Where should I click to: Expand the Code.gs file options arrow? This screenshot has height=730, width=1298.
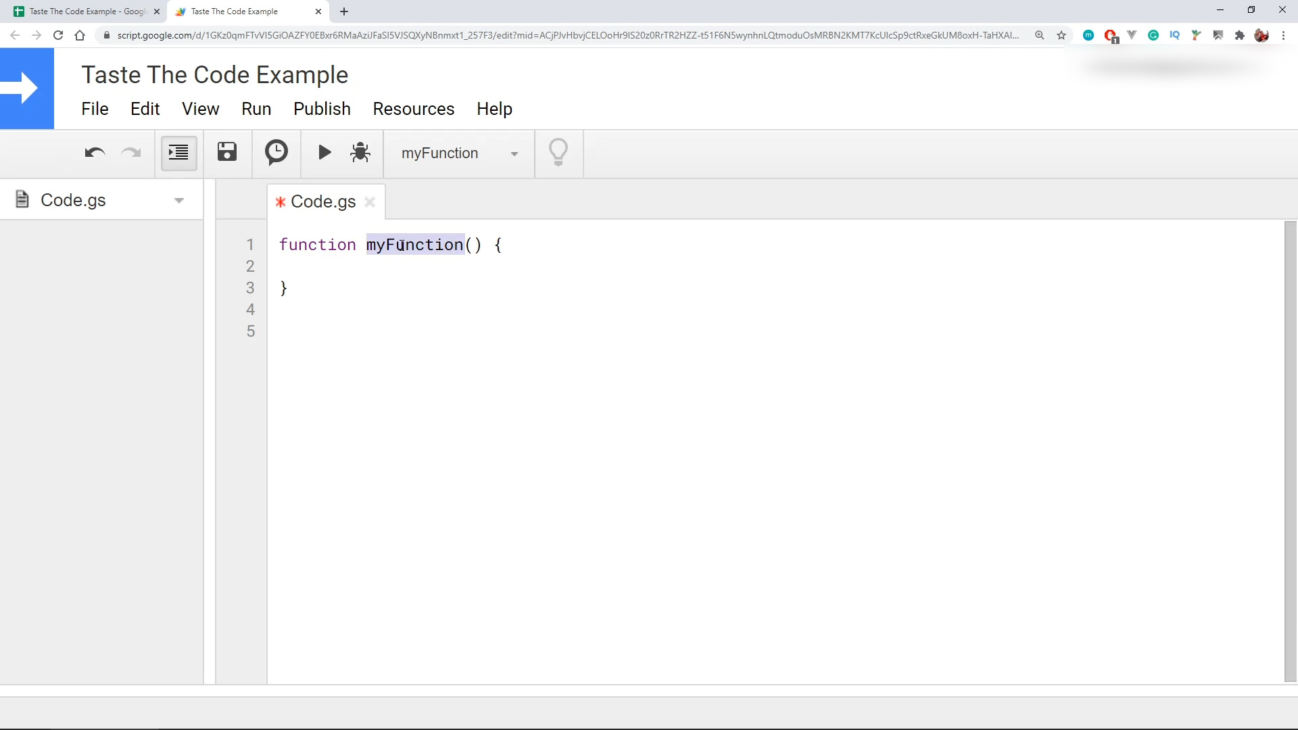(x=179, y=201)
